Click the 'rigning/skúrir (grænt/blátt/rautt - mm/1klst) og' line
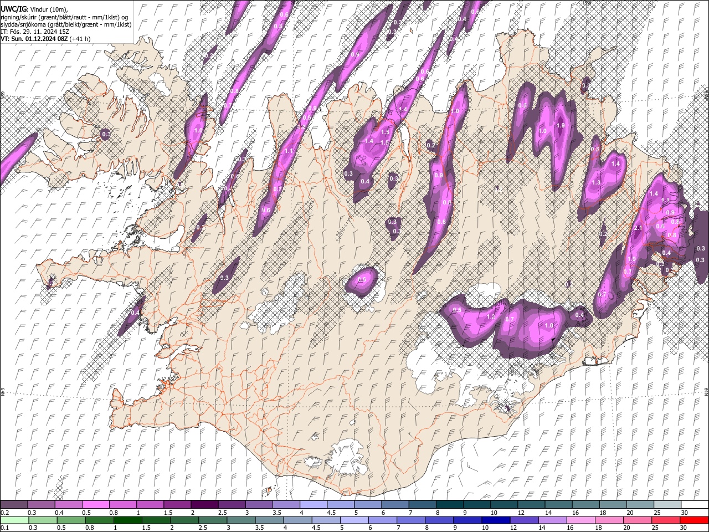 coord(64,17)
